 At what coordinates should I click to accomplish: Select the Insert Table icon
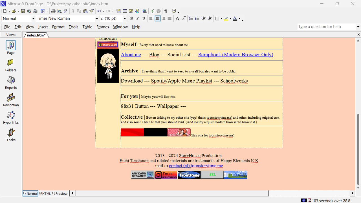tap(125, 11)
